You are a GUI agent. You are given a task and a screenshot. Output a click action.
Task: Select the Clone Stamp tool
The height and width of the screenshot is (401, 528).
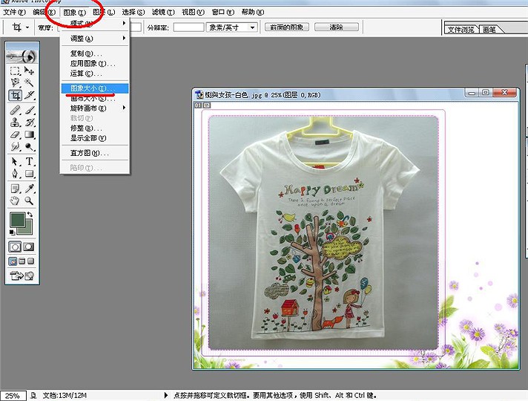15,122
